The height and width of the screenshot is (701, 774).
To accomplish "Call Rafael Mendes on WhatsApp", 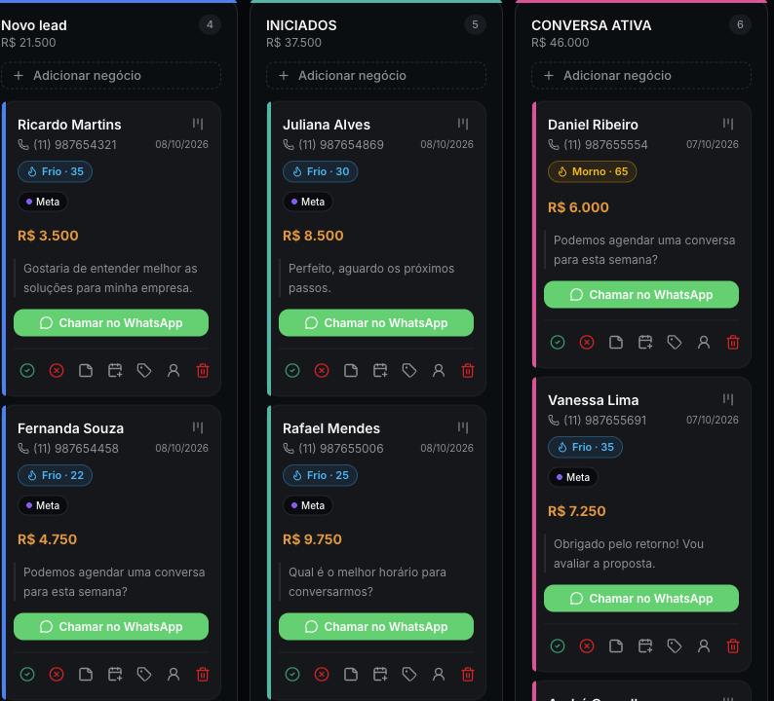I will (376, 627).
